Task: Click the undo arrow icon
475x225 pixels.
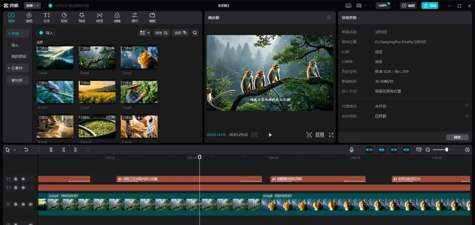Action: (x=26, y=150)
